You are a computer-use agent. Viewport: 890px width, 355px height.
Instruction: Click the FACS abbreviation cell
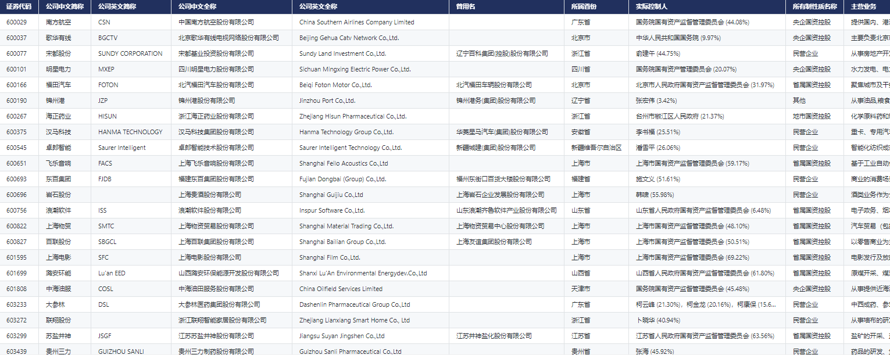click(x=131, y=163)
